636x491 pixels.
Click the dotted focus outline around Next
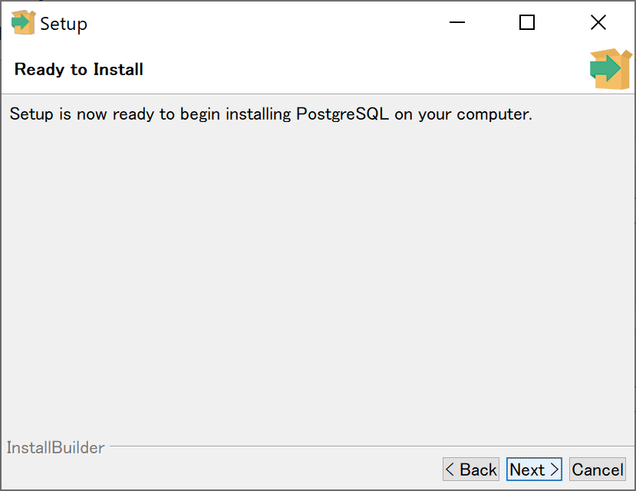(x=534, y=457)
